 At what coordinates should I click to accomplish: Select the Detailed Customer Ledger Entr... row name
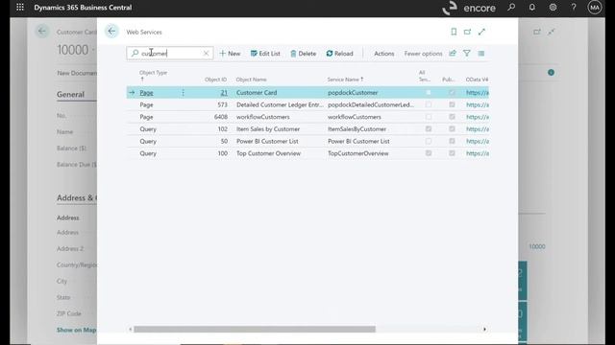tap(280, 104)
